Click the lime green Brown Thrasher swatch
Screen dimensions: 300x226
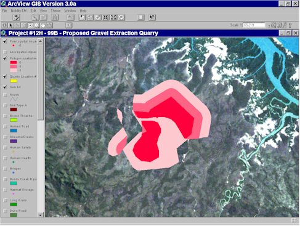click(14, 120)
